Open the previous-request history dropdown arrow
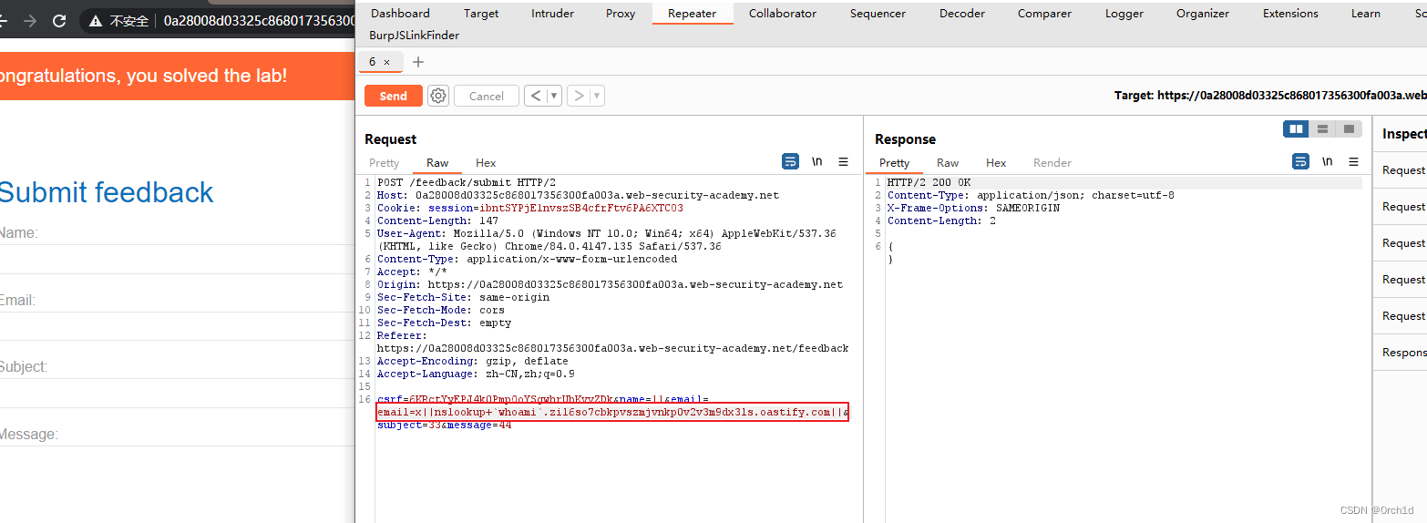Image resolution: width=1427 pixels, height=523 pixels. pyautogui.click(x=554, y=96)
